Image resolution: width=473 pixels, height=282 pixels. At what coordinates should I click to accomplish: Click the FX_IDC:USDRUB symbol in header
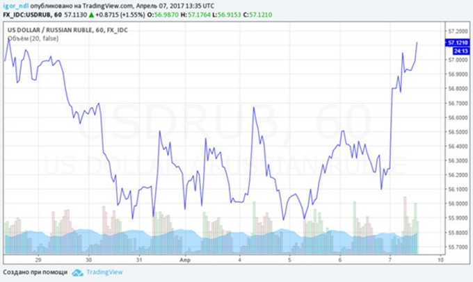(x=29, y=14)
